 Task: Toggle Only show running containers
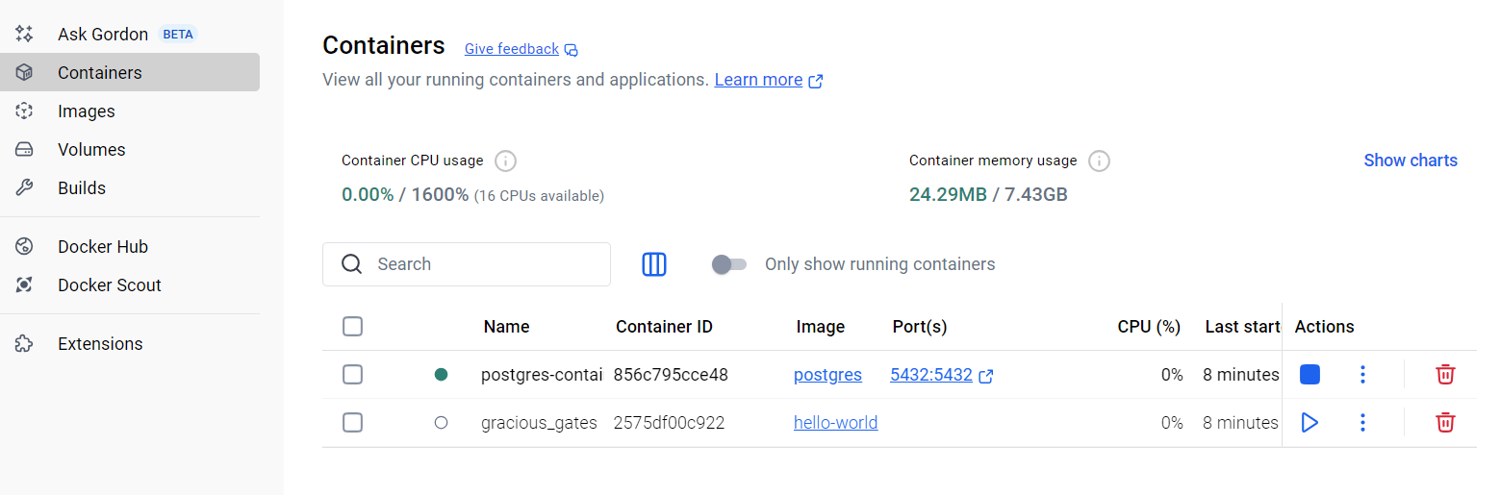click(729, 264)
